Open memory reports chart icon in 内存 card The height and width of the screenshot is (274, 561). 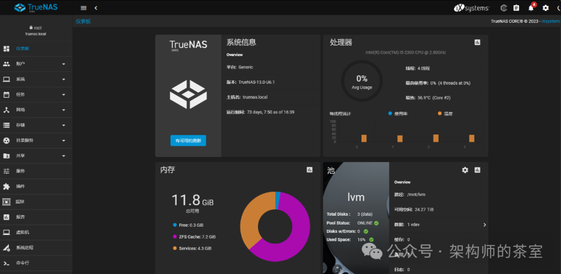point(310,170)
